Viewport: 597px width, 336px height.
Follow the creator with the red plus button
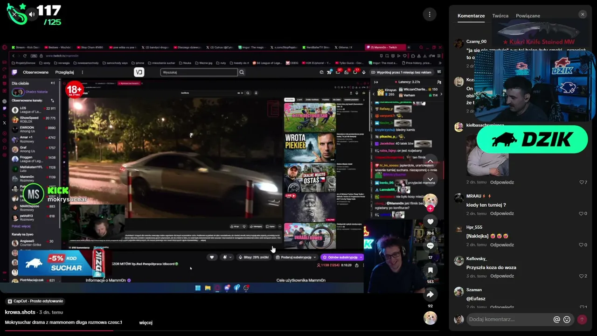click(430, 209)
